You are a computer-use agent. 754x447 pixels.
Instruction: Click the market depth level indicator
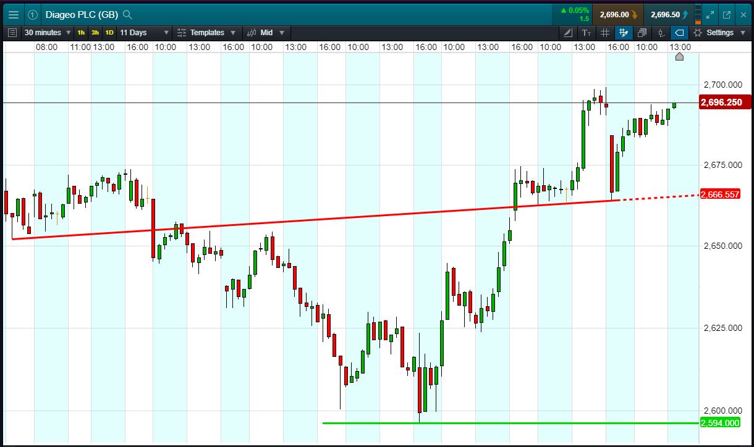[698, 14]
